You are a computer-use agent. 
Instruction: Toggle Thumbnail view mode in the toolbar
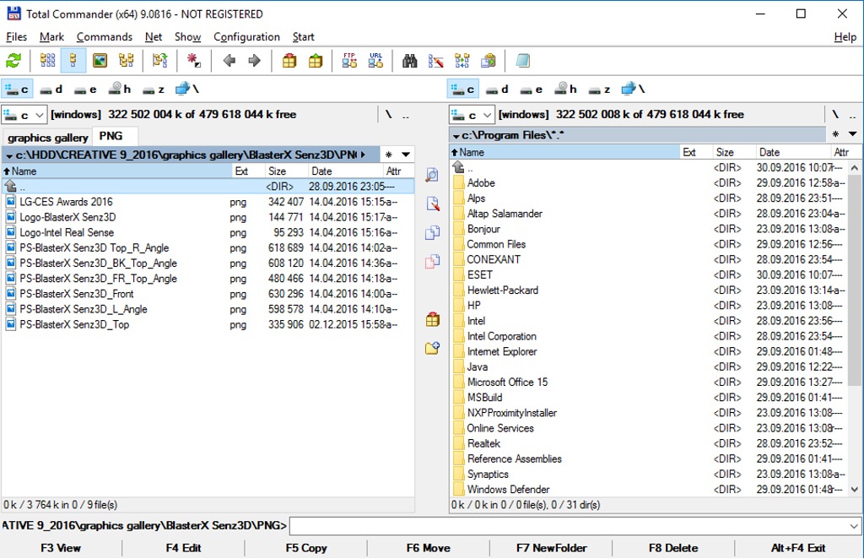[100, 61]
